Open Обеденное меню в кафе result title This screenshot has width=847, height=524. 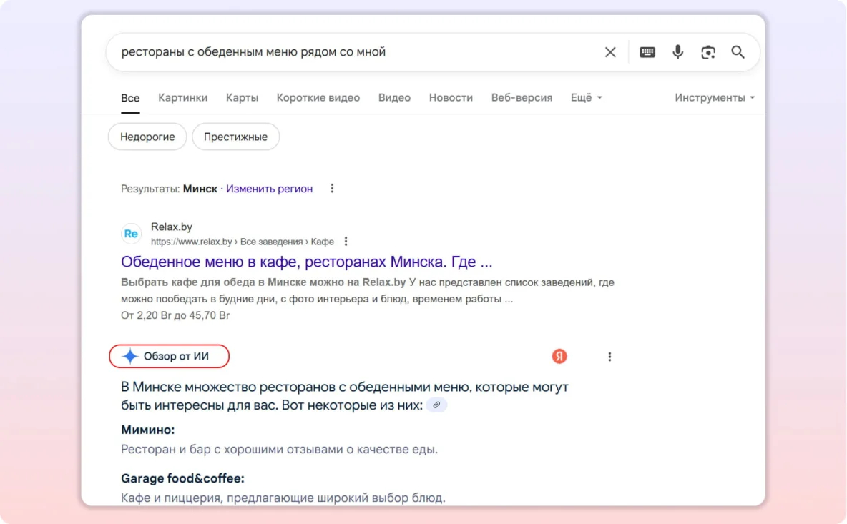click(x=306, y=262)
